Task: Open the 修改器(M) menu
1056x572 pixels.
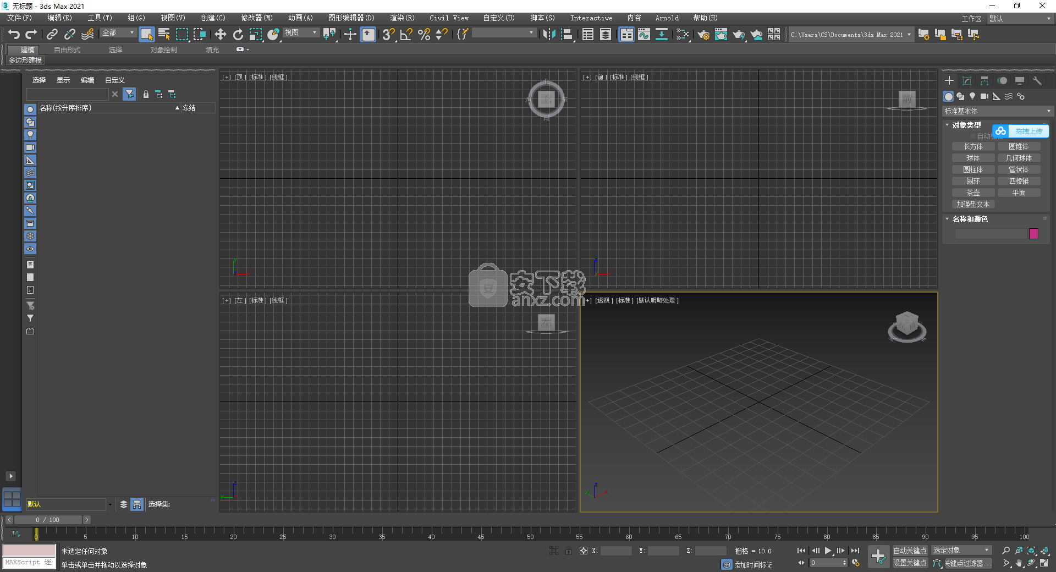Action: (257, 18)
